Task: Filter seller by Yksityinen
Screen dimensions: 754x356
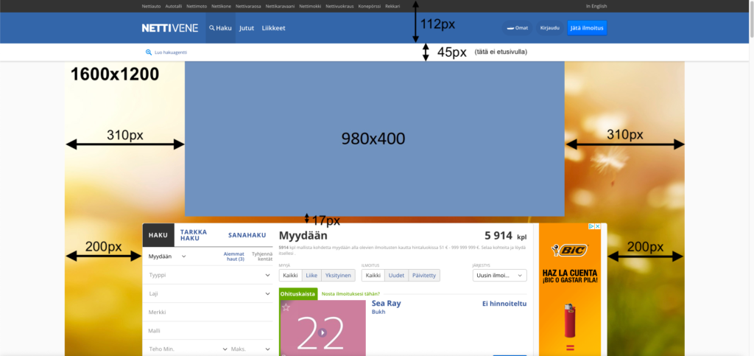Action: (x=339, y=275)
